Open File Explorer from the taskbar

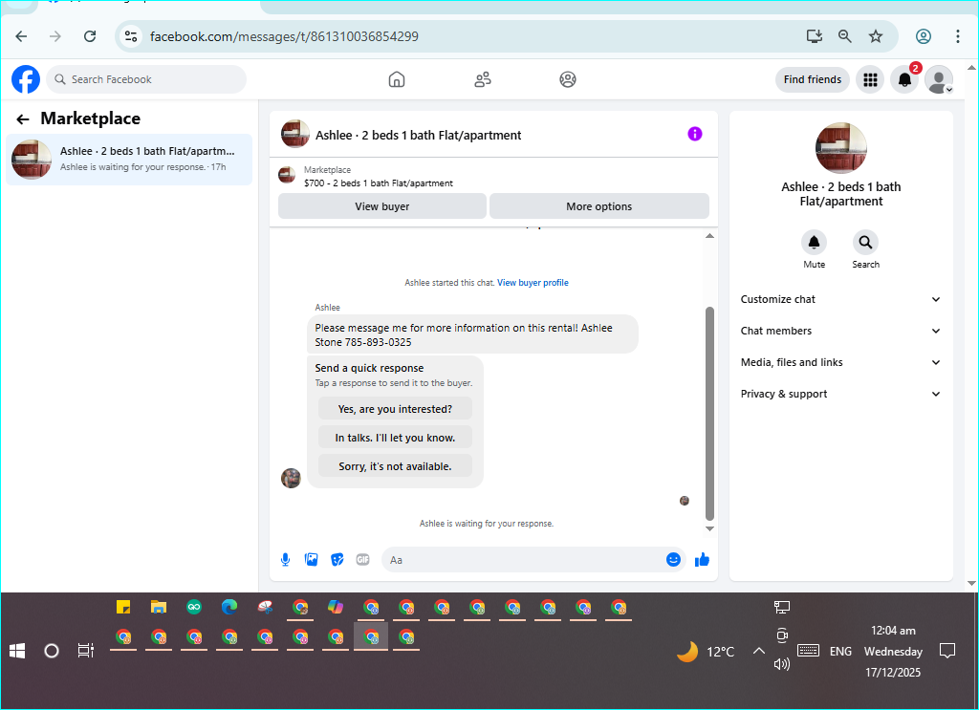[159, 607]
